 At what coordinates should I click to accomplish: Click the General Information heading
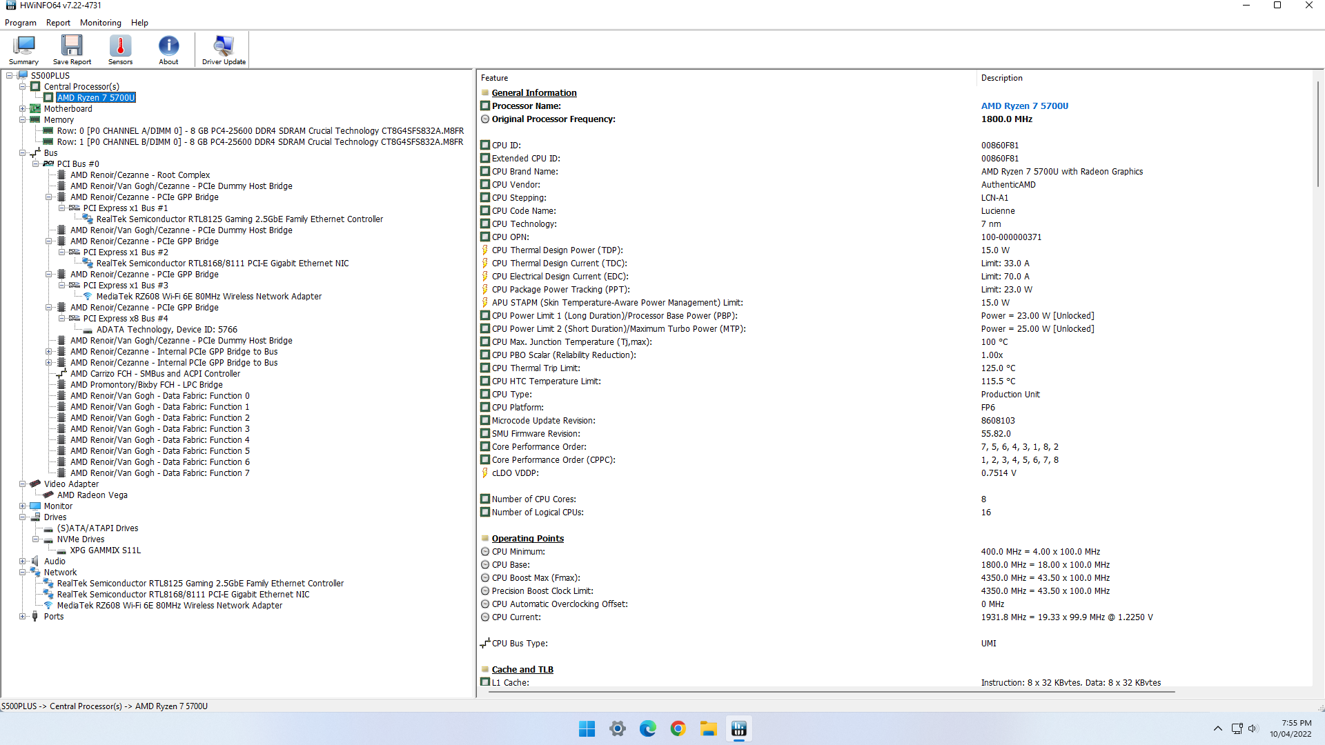tap(534, 93)
